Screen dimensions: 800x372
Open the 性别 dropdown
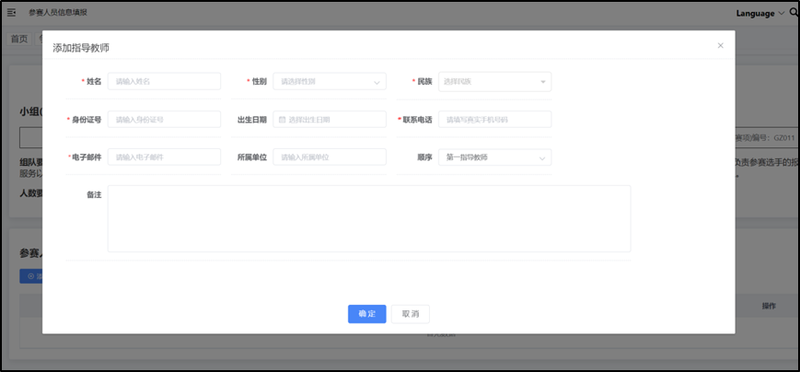pos(330,81)
